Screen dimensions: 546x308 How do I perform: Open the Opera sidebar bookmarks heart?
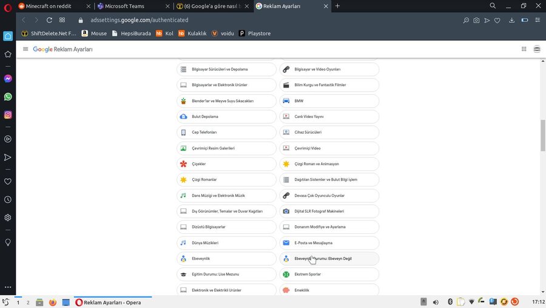8,182
